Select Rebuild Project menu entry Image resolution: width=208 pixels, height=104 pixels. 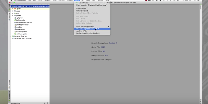click(x=92, y=11)
